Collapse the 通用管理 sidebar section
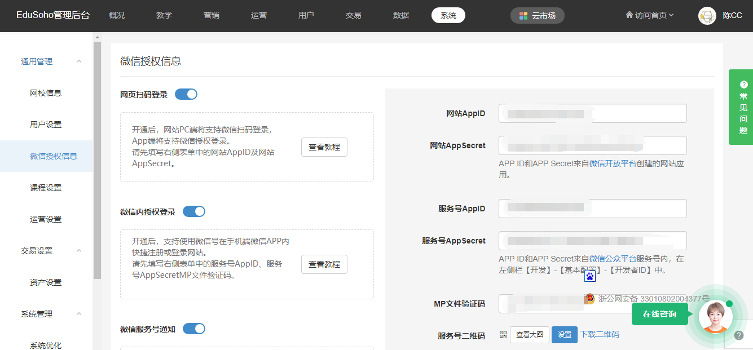The image size is (753, 350). tap(79, 61)
